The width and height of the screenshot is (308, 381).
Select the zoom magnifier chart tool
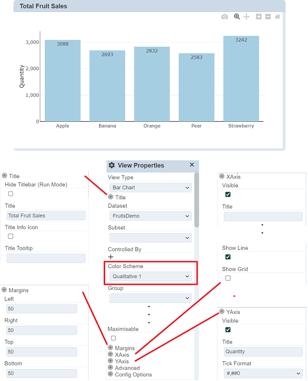pos(237,17)
